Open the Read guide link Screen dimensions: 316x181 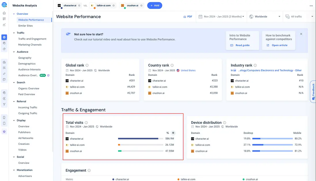(x=242, y=45)
